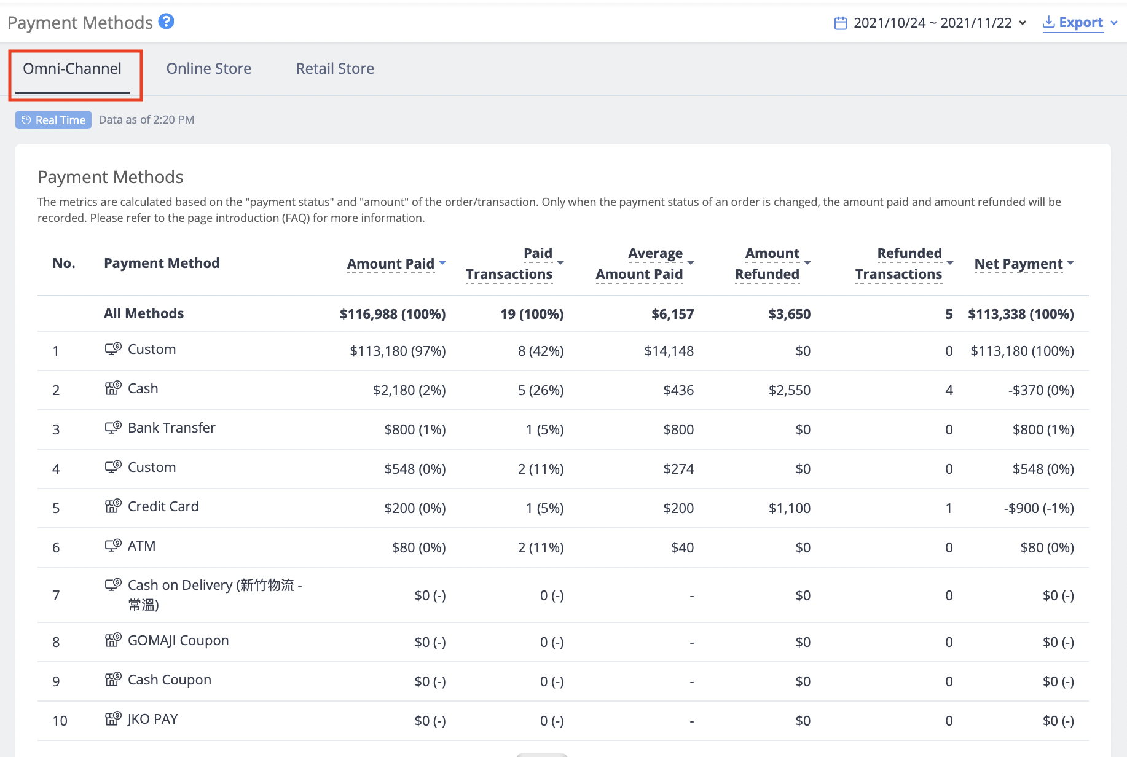Sort by the Amount Paid column arrow
Viewport: 1127px width, 757px height.
click(x=442, y=263)
